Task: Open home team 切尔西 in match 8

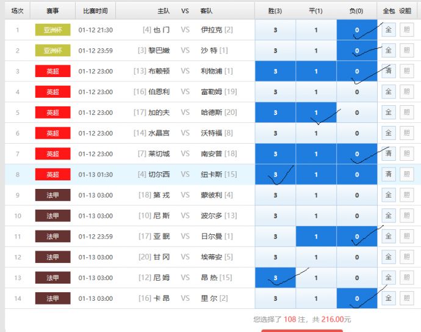Action: click(x=160, y=174)
